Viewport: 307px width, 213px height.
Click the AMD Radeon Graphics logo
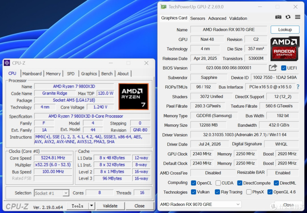[x=285, y=49]
